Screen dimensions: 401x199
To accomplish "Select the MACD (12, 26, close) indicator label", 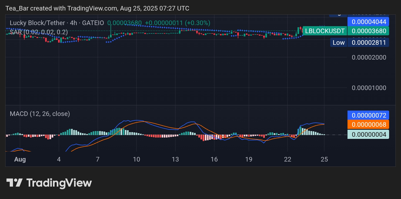I will (40, 114).
